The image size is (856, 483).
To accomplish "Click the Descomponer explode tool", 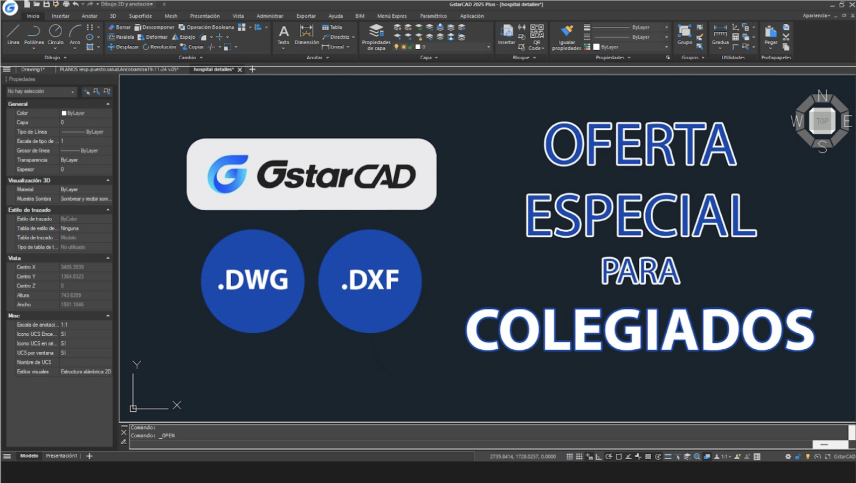I will coord(154,27).
